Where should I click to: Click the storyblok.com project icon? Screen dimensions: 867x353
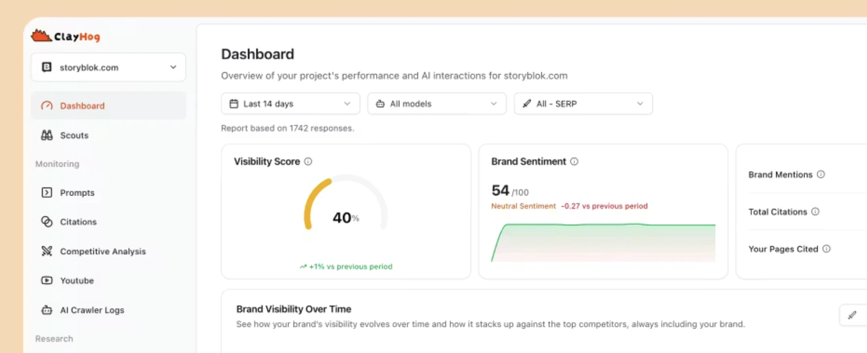tap(47, 67)
